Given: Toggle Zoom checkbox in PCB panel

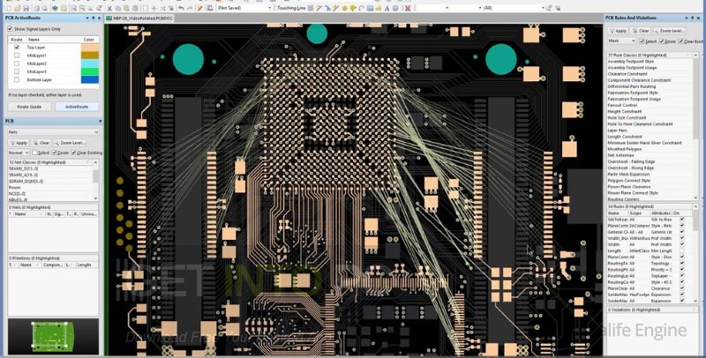Looking at the screenshot, I should click(55, 153).
